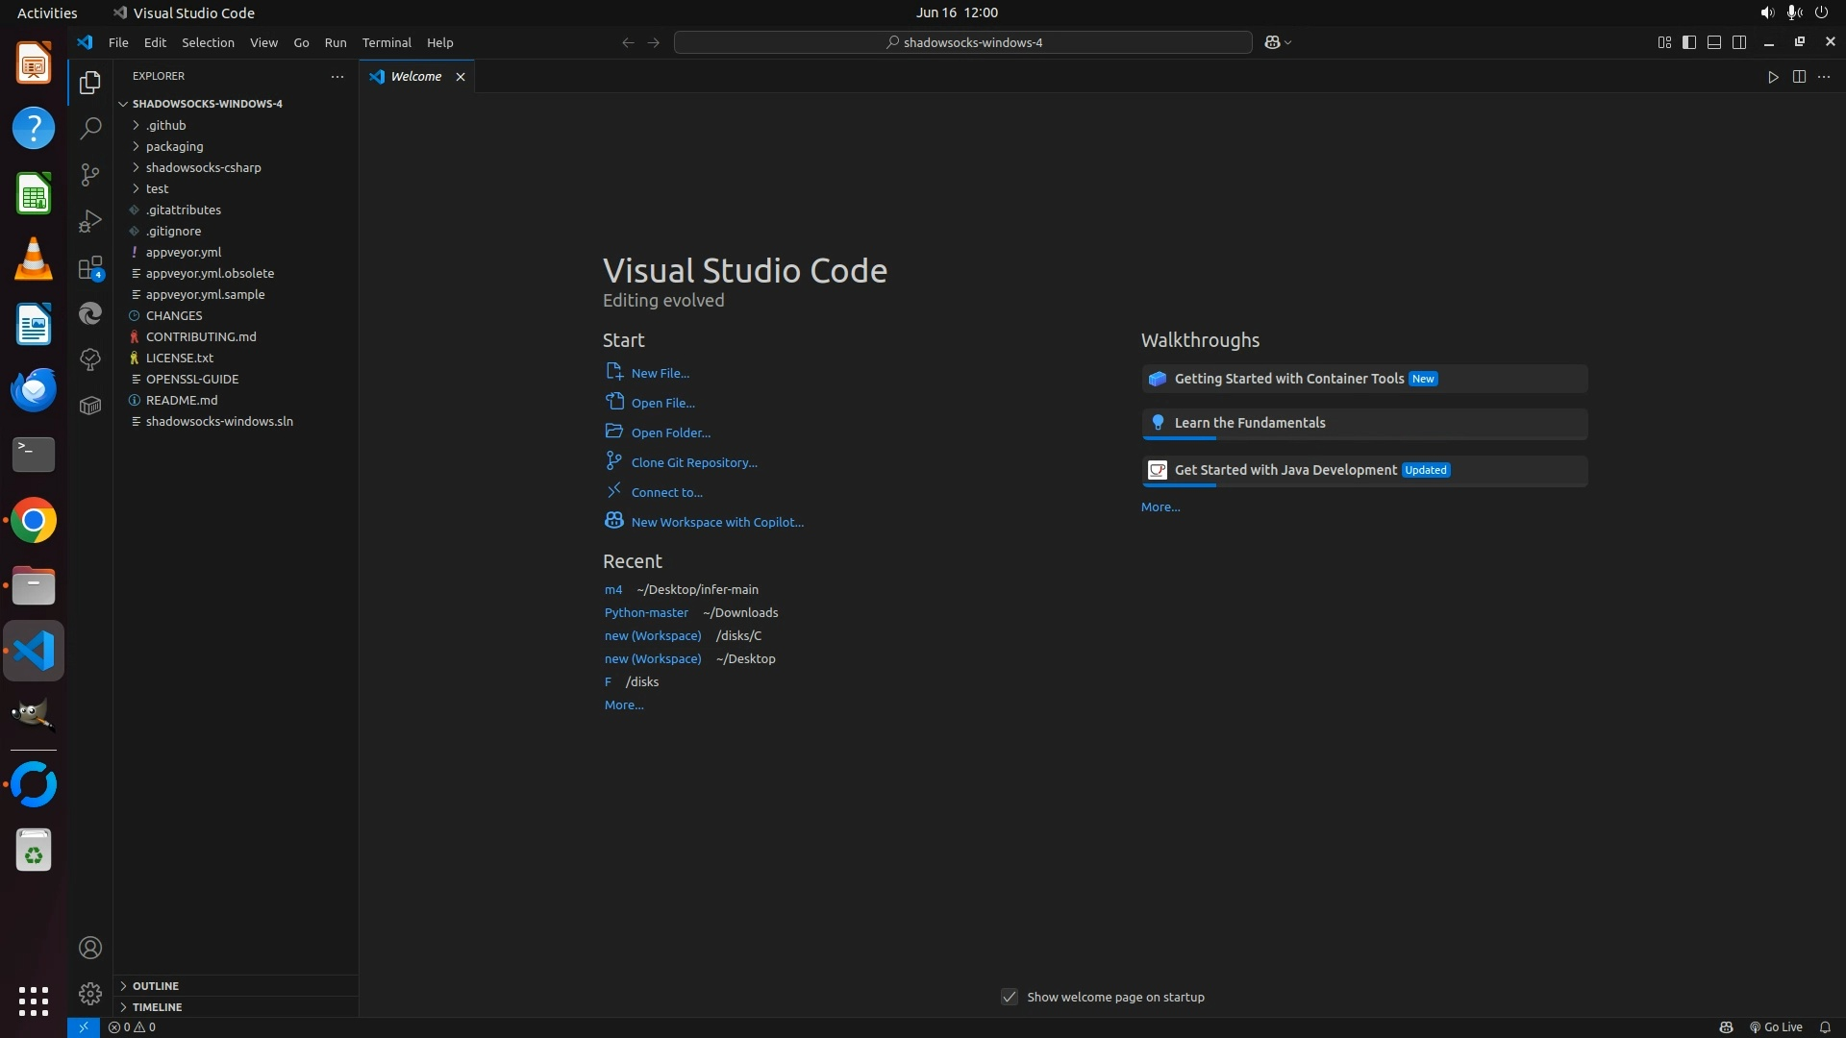Open Learn the Fundamentals walkthrough
This screenshot has width=1846, height=1038.
(x=1250, y=423)
